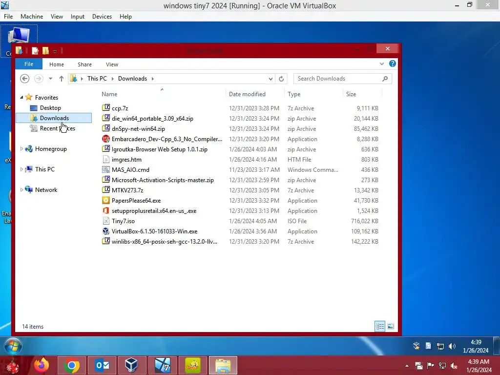Select PapersPlease64.exe application icon
Viewport: 500px width, 375px height.
tap(106, 200)
